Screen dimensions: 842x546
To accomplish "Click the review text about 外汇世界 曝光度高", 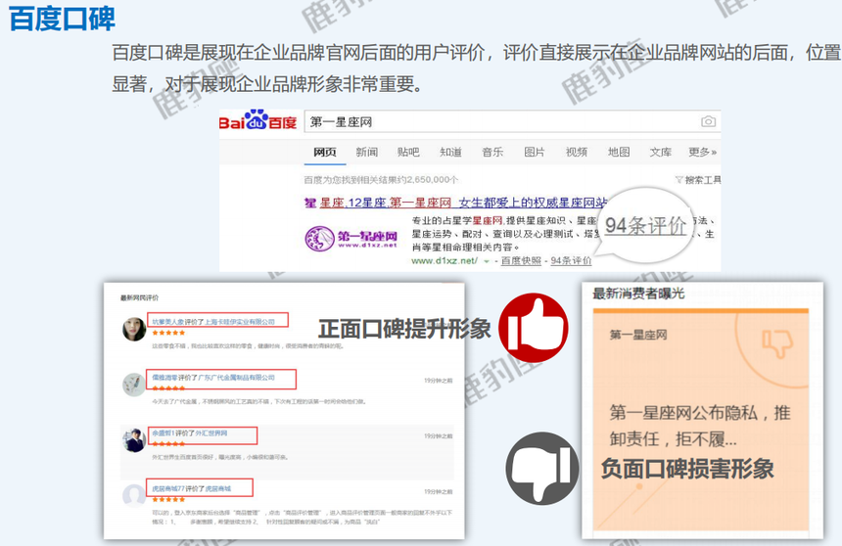I will click(x=220, y=457).
